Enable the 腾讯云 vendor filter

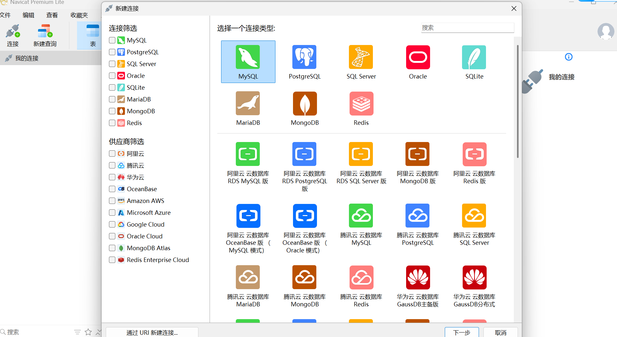point(112,165)
